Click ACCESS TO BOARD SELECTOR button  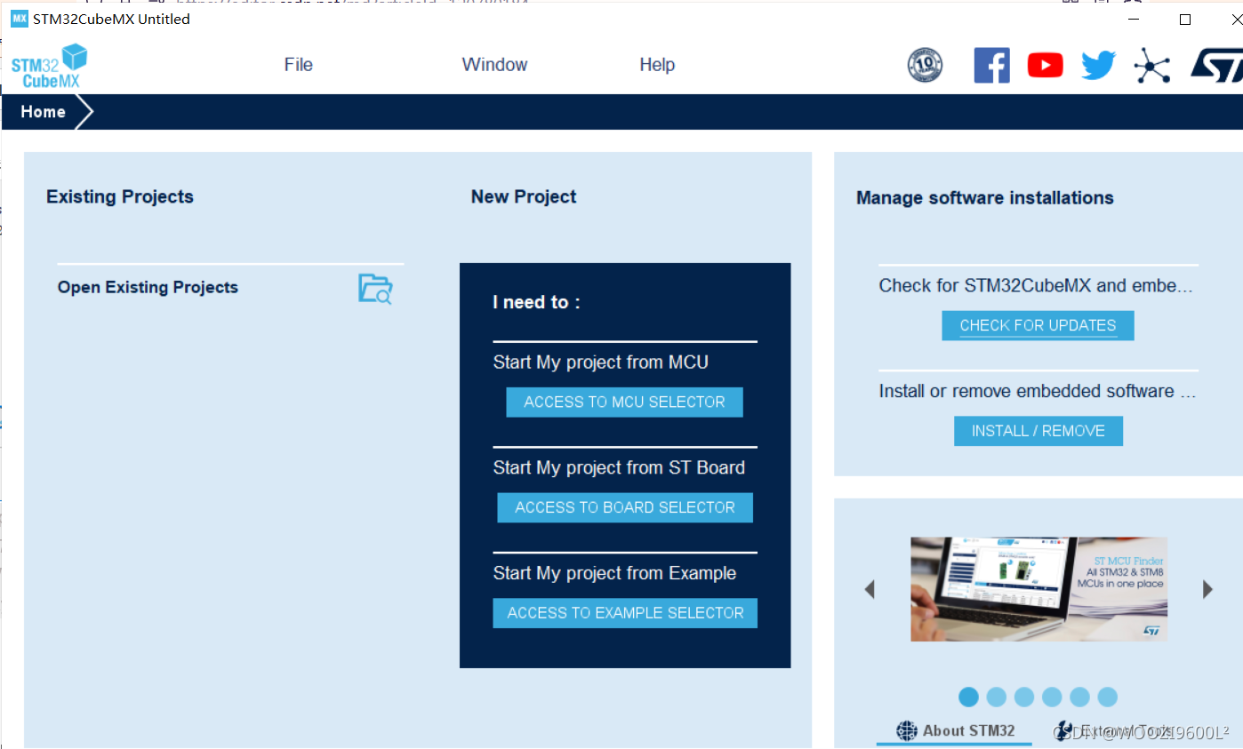(625, 507)
